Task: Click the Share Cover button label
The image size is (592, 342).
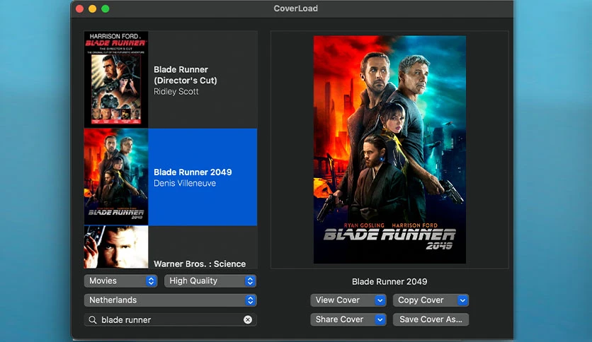Action: pyautogui.click(x=339, y=319)
